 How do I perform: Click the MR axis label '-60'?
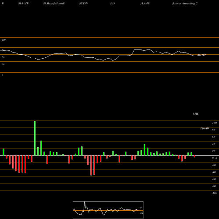[x=214, y=179]
